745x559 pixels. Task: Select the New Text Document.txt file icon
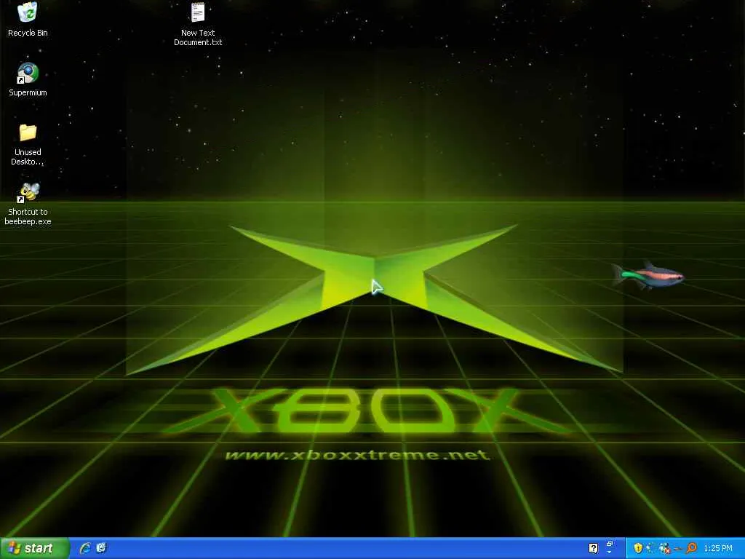tap(198, 12)
